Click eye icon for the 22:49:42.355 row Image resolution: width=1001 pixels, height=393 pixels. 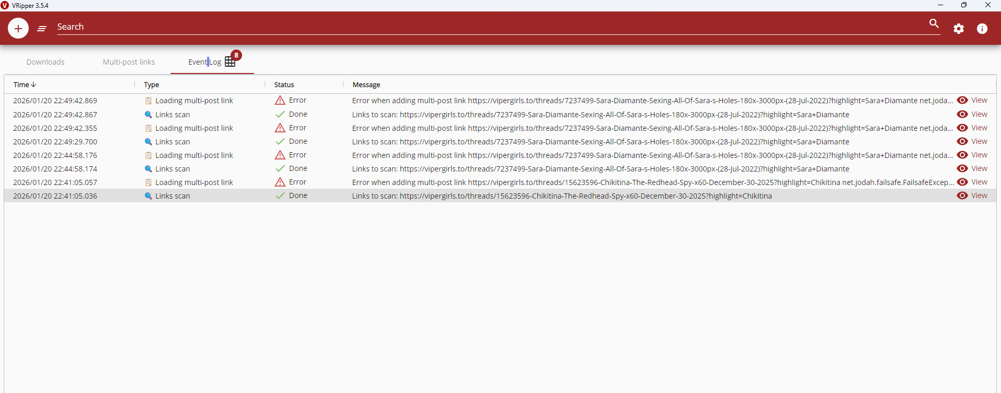pos(962,128)
